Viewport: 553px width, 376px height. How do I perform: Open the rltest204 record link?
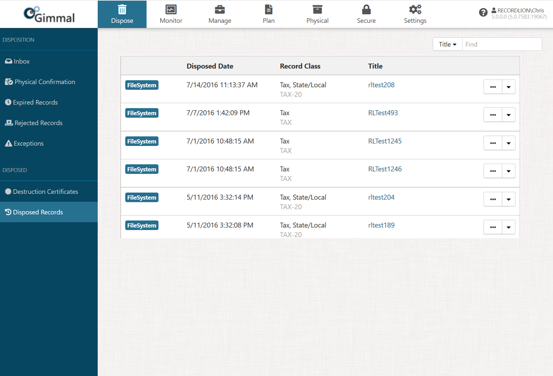tap(381, 197)
